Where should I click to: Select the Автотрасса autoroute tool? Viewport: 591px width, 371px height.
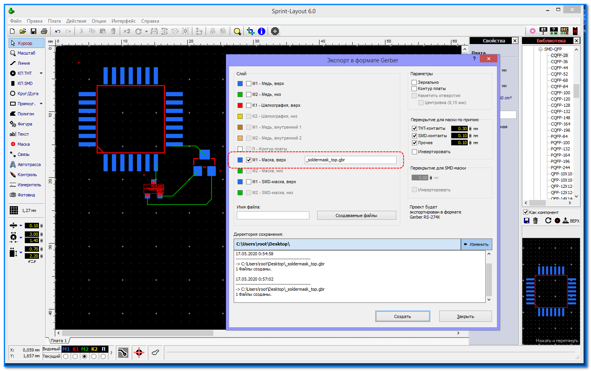point(29,164)
